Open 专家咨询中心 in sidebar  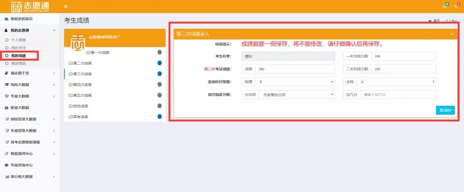pyautogui.click(x=21, y=165)
